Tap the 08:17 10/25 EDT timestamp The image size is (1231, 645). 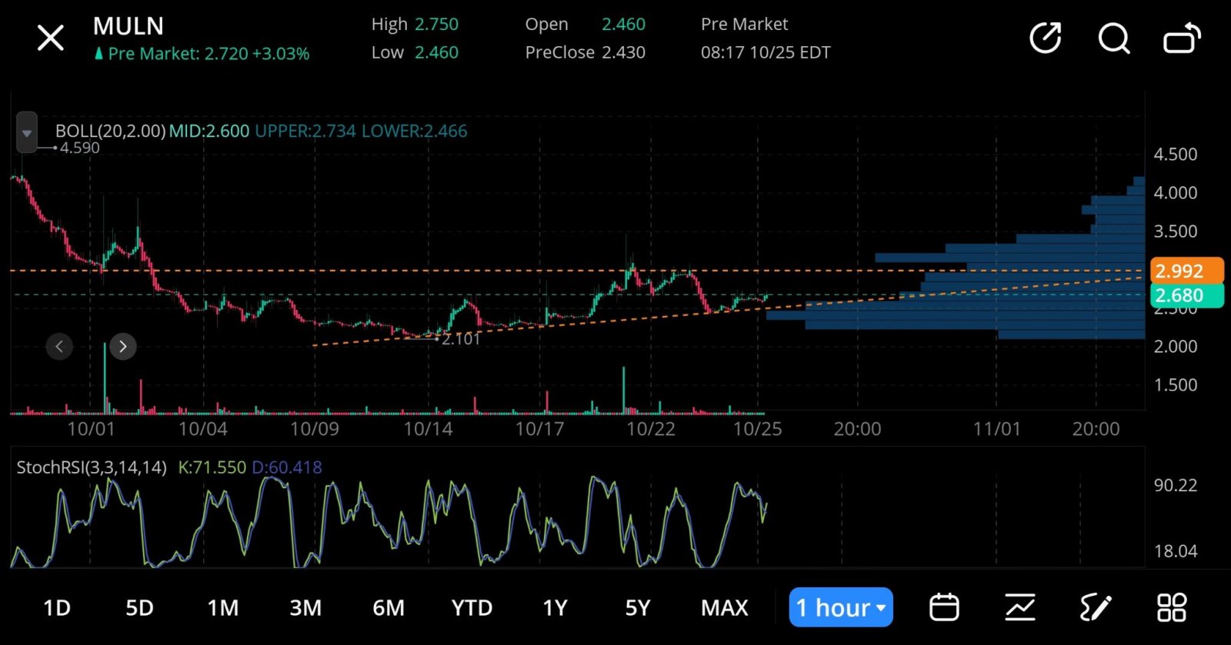tap(766, 52)
